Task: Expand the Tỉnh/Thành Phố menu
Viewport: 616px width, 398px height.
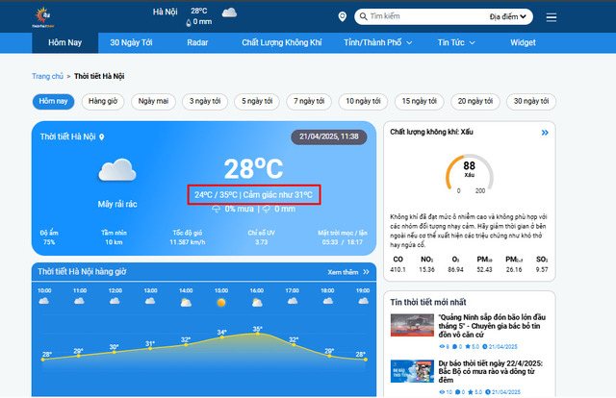Action: pyautogui.click(x=378, y=42)
